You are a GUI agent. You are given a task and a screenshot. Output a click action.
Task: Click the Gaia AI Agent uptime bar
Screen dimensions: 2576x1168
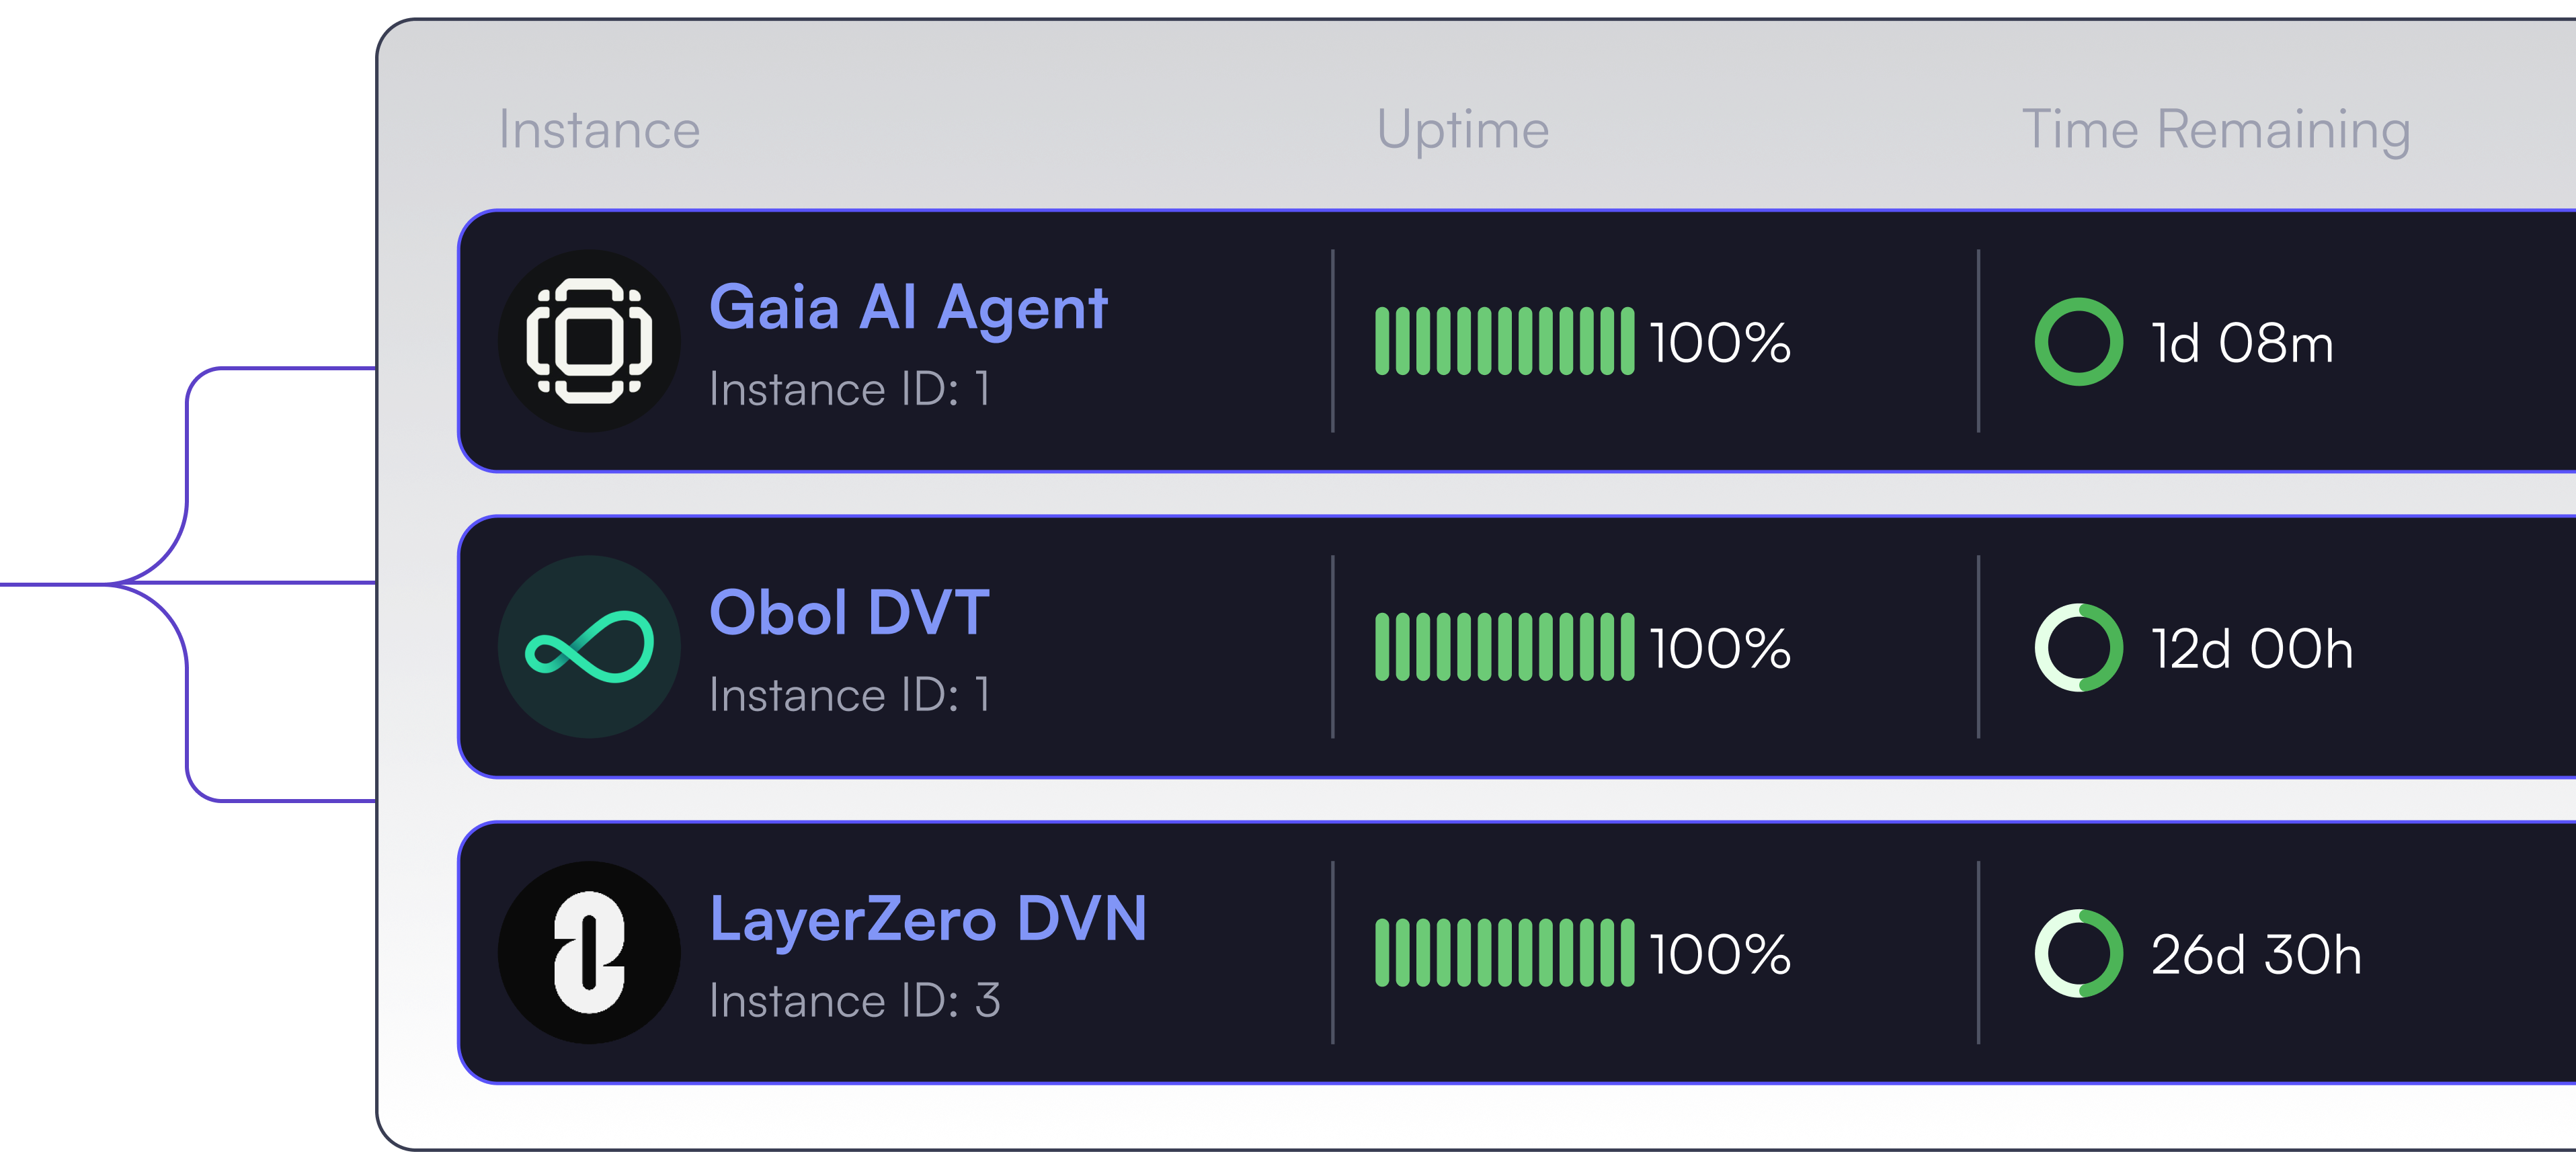tap(1504, 342)
